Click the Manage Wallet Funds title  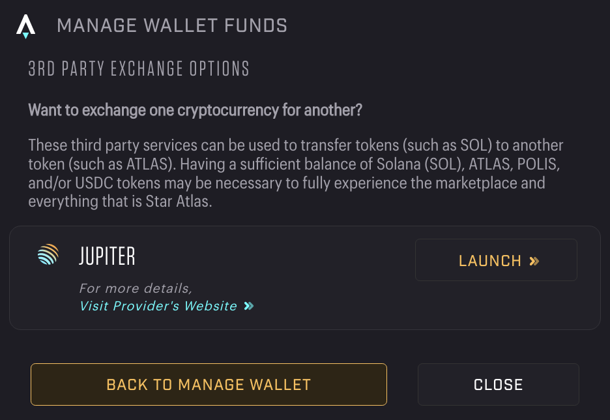172,26
